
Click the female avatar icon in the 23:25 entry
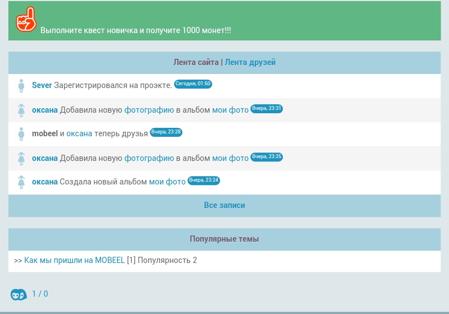[21, 159]
